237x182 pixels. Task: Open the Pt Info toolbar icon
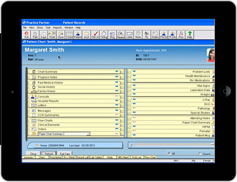pyautogui.click(x=172, y=35)
